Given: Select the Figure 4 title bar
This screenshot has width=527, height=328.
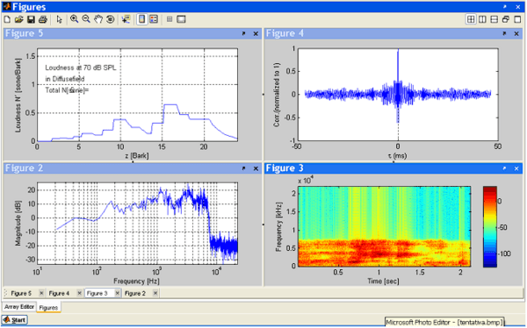Looking at the screenshot, I should click(393, 33).
